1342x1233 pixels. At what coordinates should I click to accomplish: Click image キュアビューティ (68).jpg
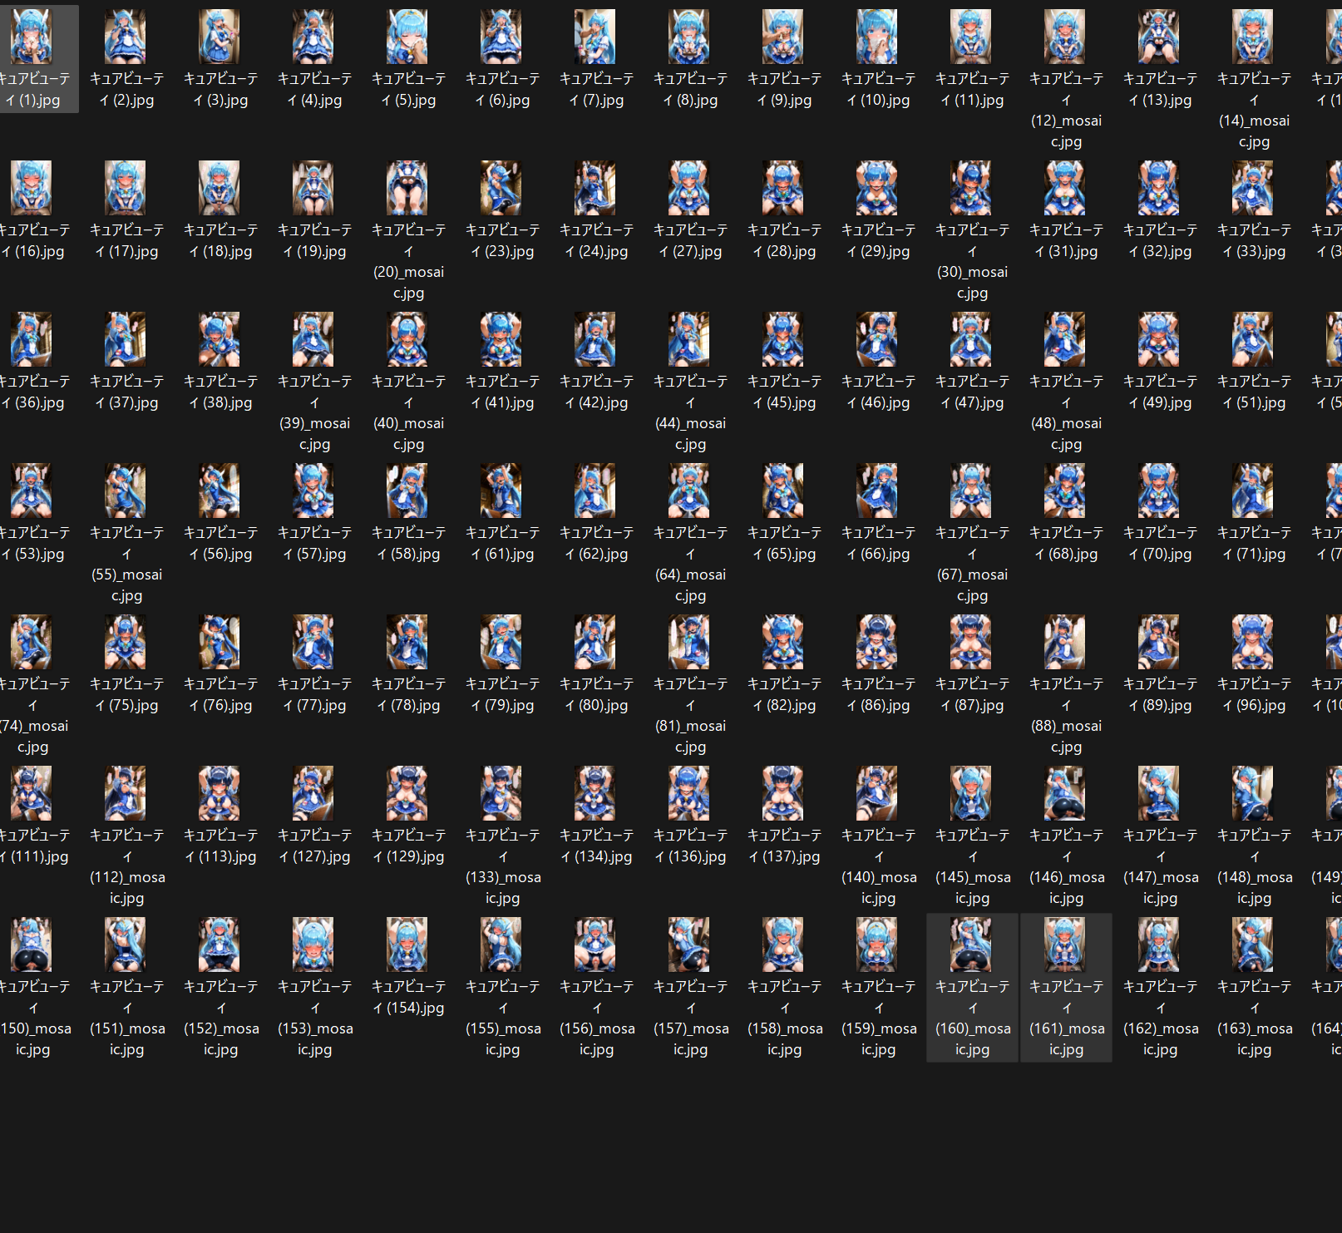tap(1065, 491)
